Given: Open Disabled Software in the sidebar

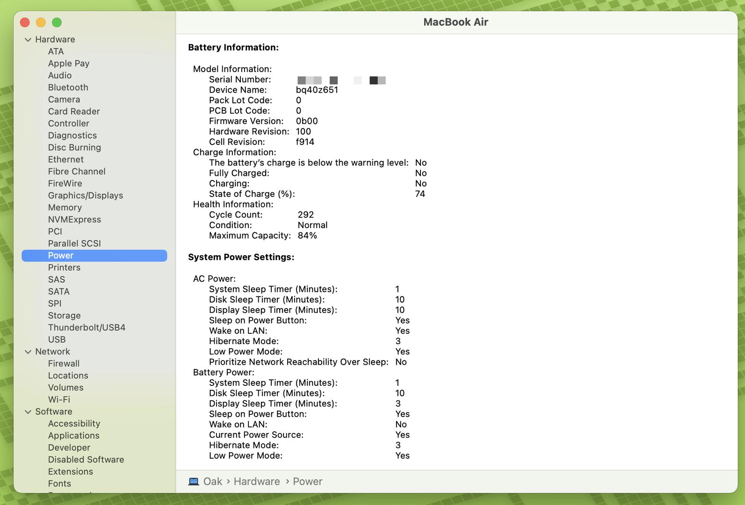Looking at the screenshot, I should [x=86, y=460].
